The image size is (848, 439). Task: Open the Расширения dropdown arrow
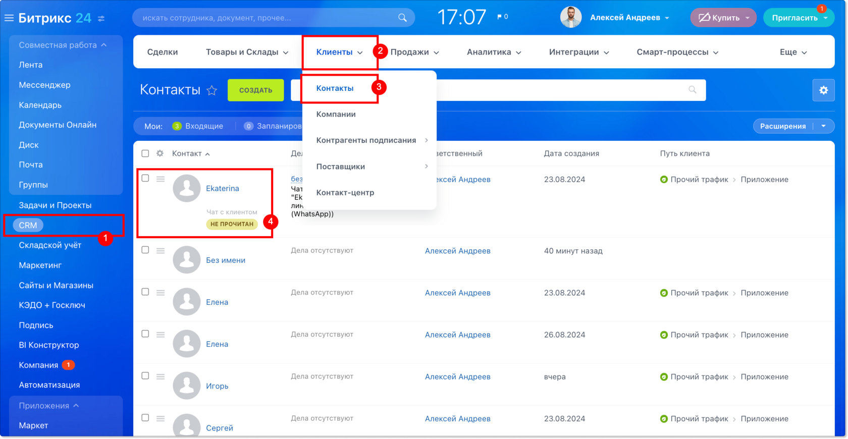(x=824, y=126)
